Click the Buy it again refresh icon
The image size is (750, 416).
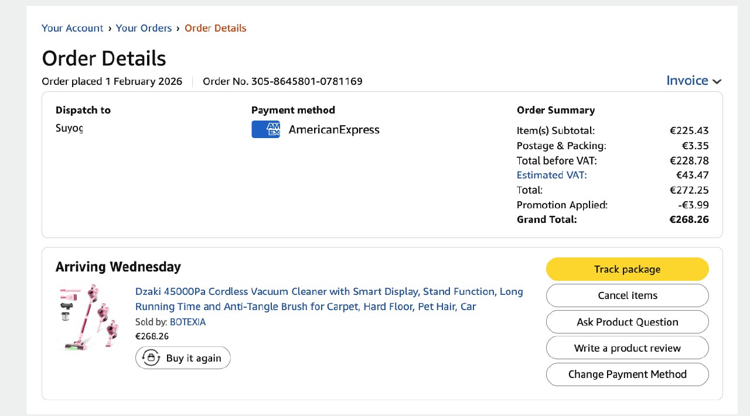click(x=151, y=358)
